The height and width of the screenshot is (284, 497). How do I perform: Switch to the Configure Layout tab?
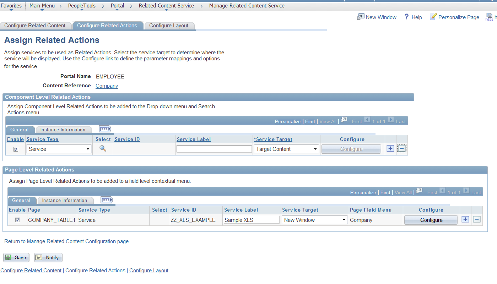[x=169, y=26]
